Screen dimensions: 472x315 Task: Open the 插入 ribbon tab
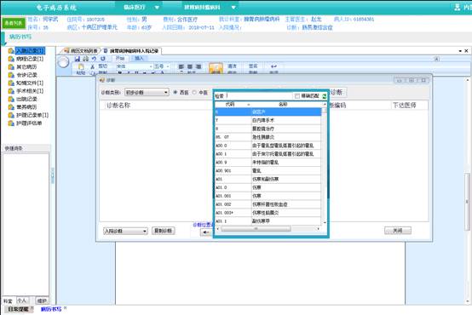(139, 59)
